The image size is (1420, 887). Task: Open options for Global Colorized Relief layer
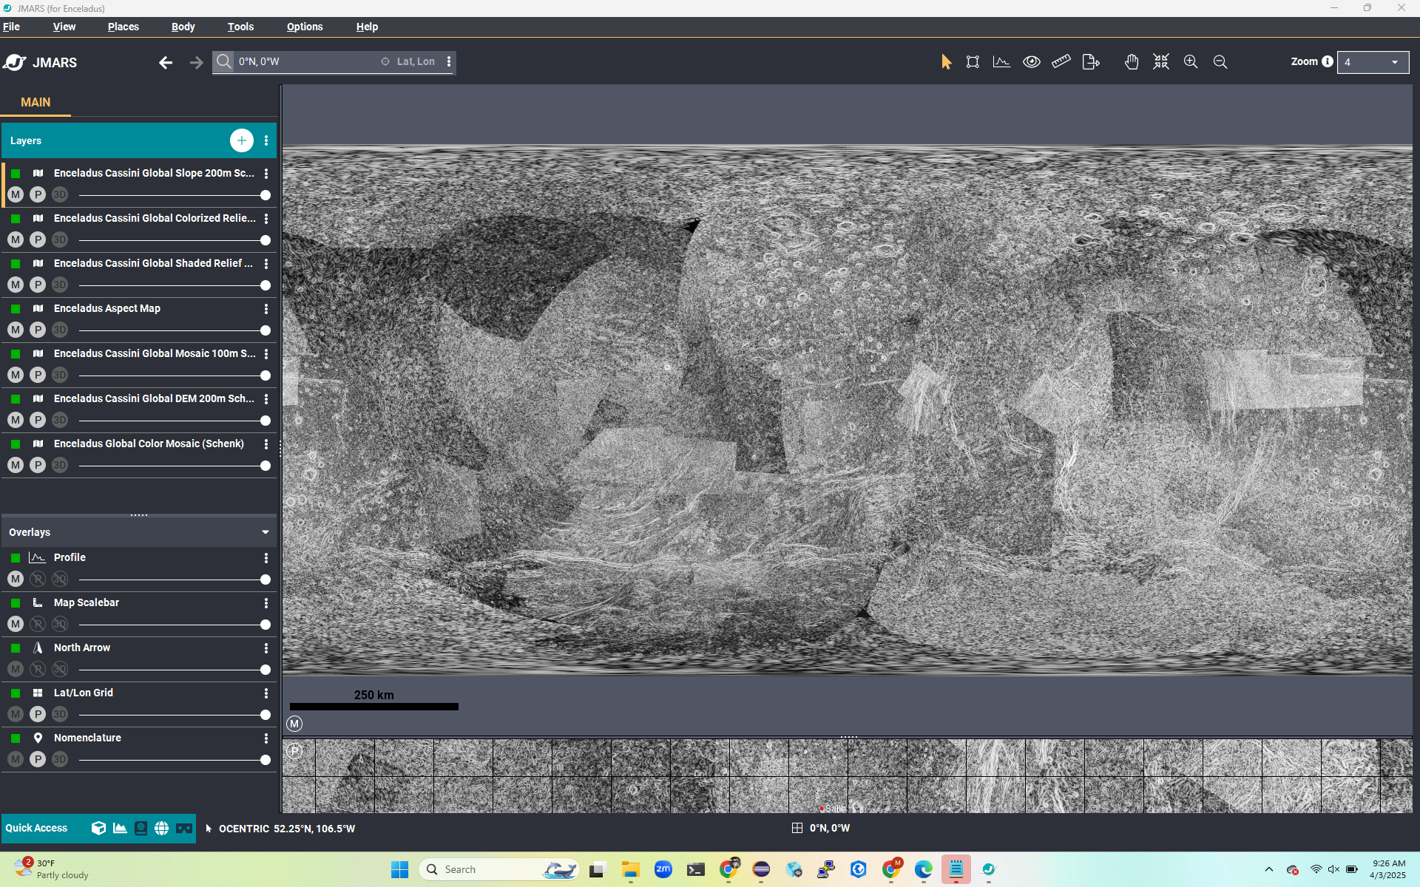pyautogui.click(x=266, y=219)
